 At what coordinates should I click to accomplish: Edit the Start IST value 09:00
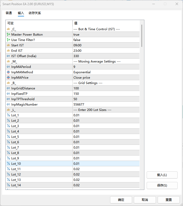(106, 45)
